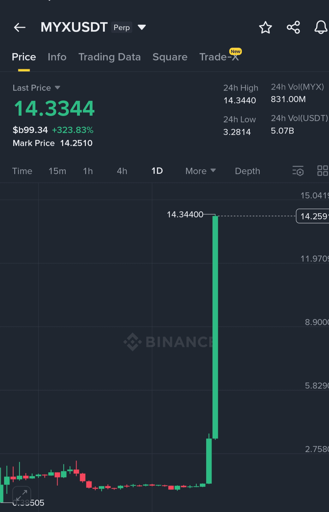The height and width of the screenshot is (512, 329).
Task: Show the Depth chart view
Action: [248, 171]
